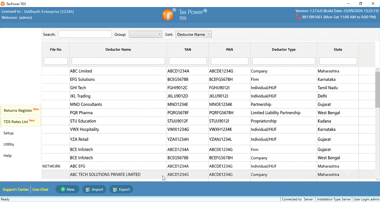Select the VWX Hospitality deductor

point(208,129)
